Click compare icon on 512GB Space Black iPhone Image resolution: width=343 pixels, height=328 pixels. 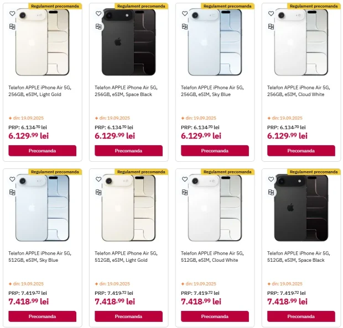271,192
